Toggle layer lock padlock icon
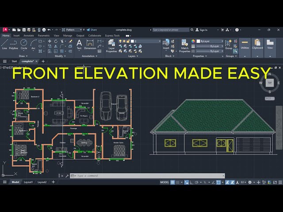This screenshot has width=283, height=212. coord(128,41)
